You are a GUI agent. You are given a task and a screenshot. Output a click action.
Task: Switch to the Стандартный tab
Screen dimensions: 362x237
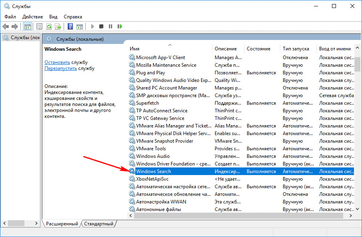tap(99, 224)
